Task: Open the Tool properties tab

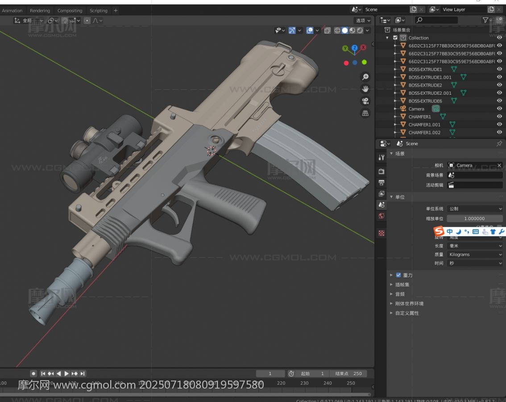Action: pos(382,157)
